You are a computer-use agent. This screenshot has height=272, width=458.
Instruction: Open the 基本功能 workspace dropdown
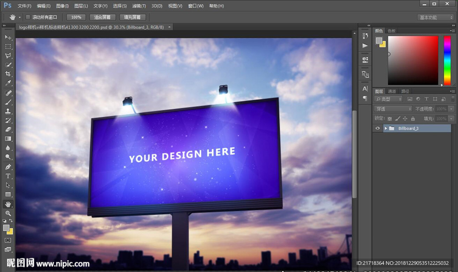436,17
